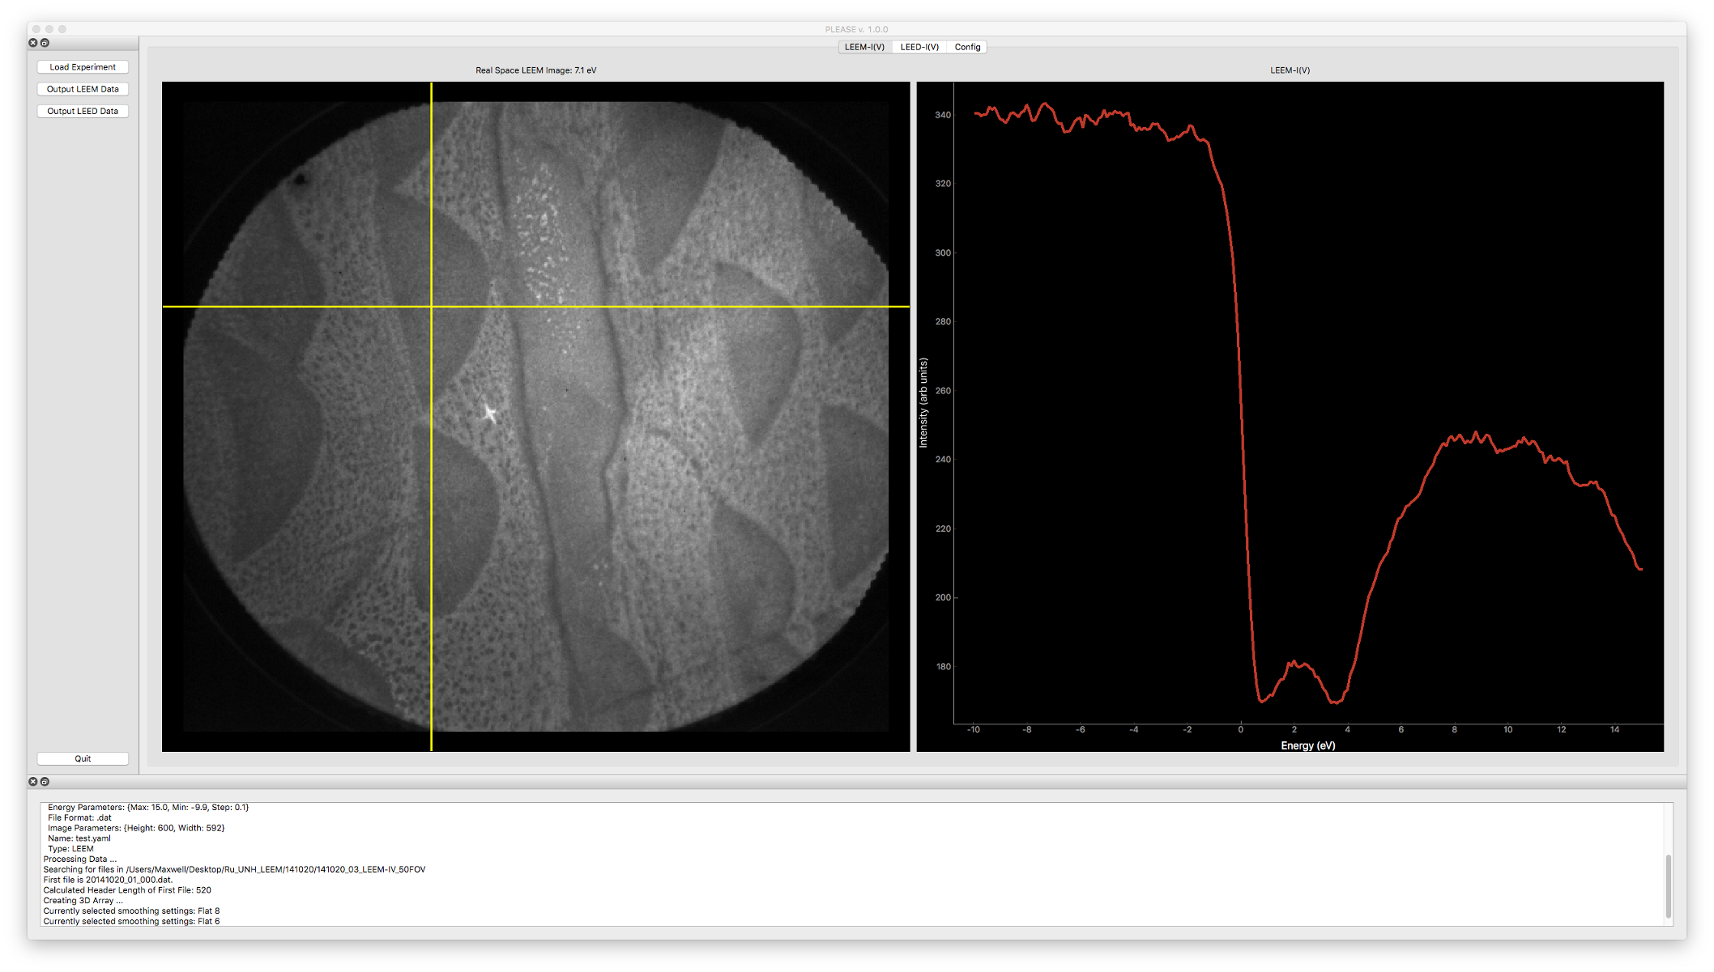This screenshot has width=1714, height=972.
Task: Click the 'smoothing settings: Flat 8' console line
Action: pyautogui.click(x=131, y=910)
